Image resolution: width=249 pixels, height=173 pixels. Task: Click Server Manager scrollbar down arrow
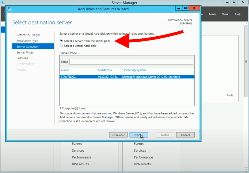(246, 169)
